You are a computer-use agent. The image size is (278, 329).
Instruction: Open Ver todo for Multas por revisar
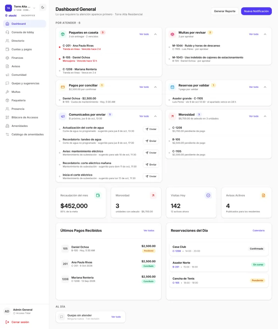254,34
